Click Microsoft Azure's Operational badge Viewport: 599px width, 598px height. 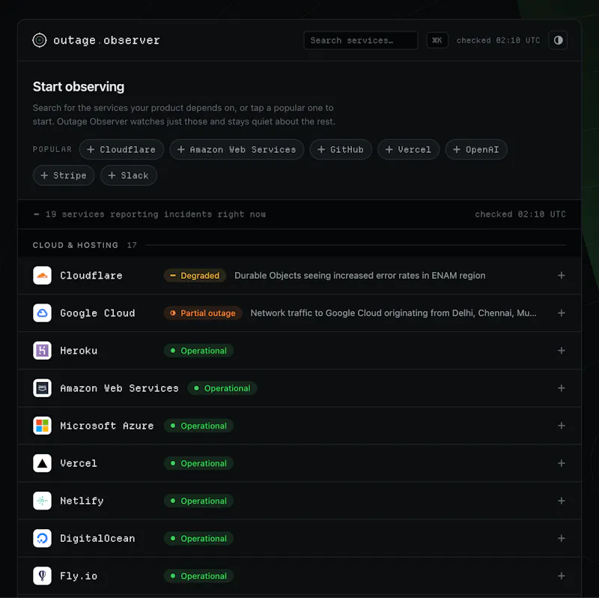coord(198,426)
